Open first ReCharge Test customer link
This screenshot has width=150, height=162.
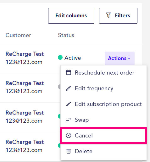(25, 54)
